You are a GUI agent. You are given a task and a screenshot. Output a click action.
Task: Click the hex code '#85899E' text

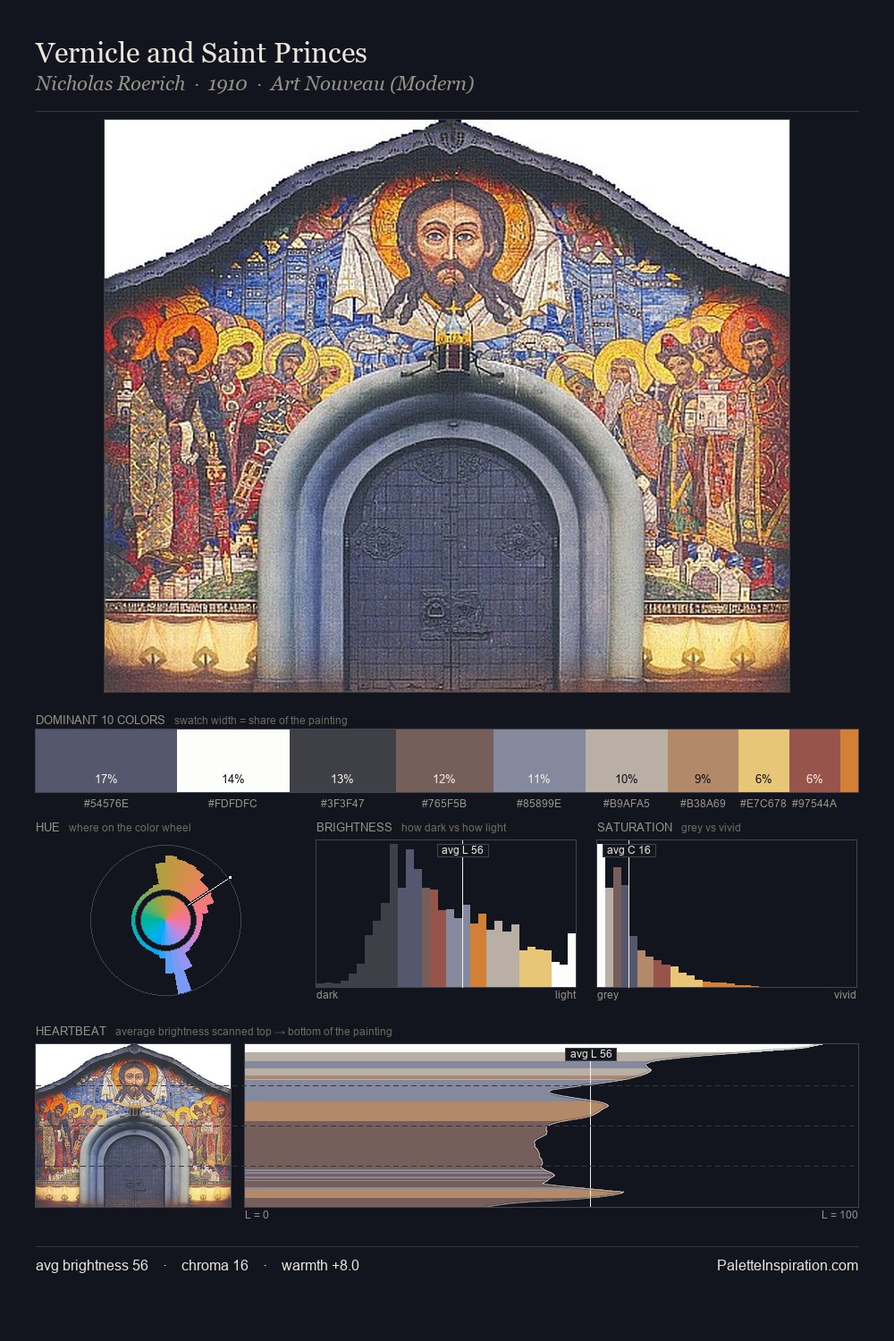[539, 804]
